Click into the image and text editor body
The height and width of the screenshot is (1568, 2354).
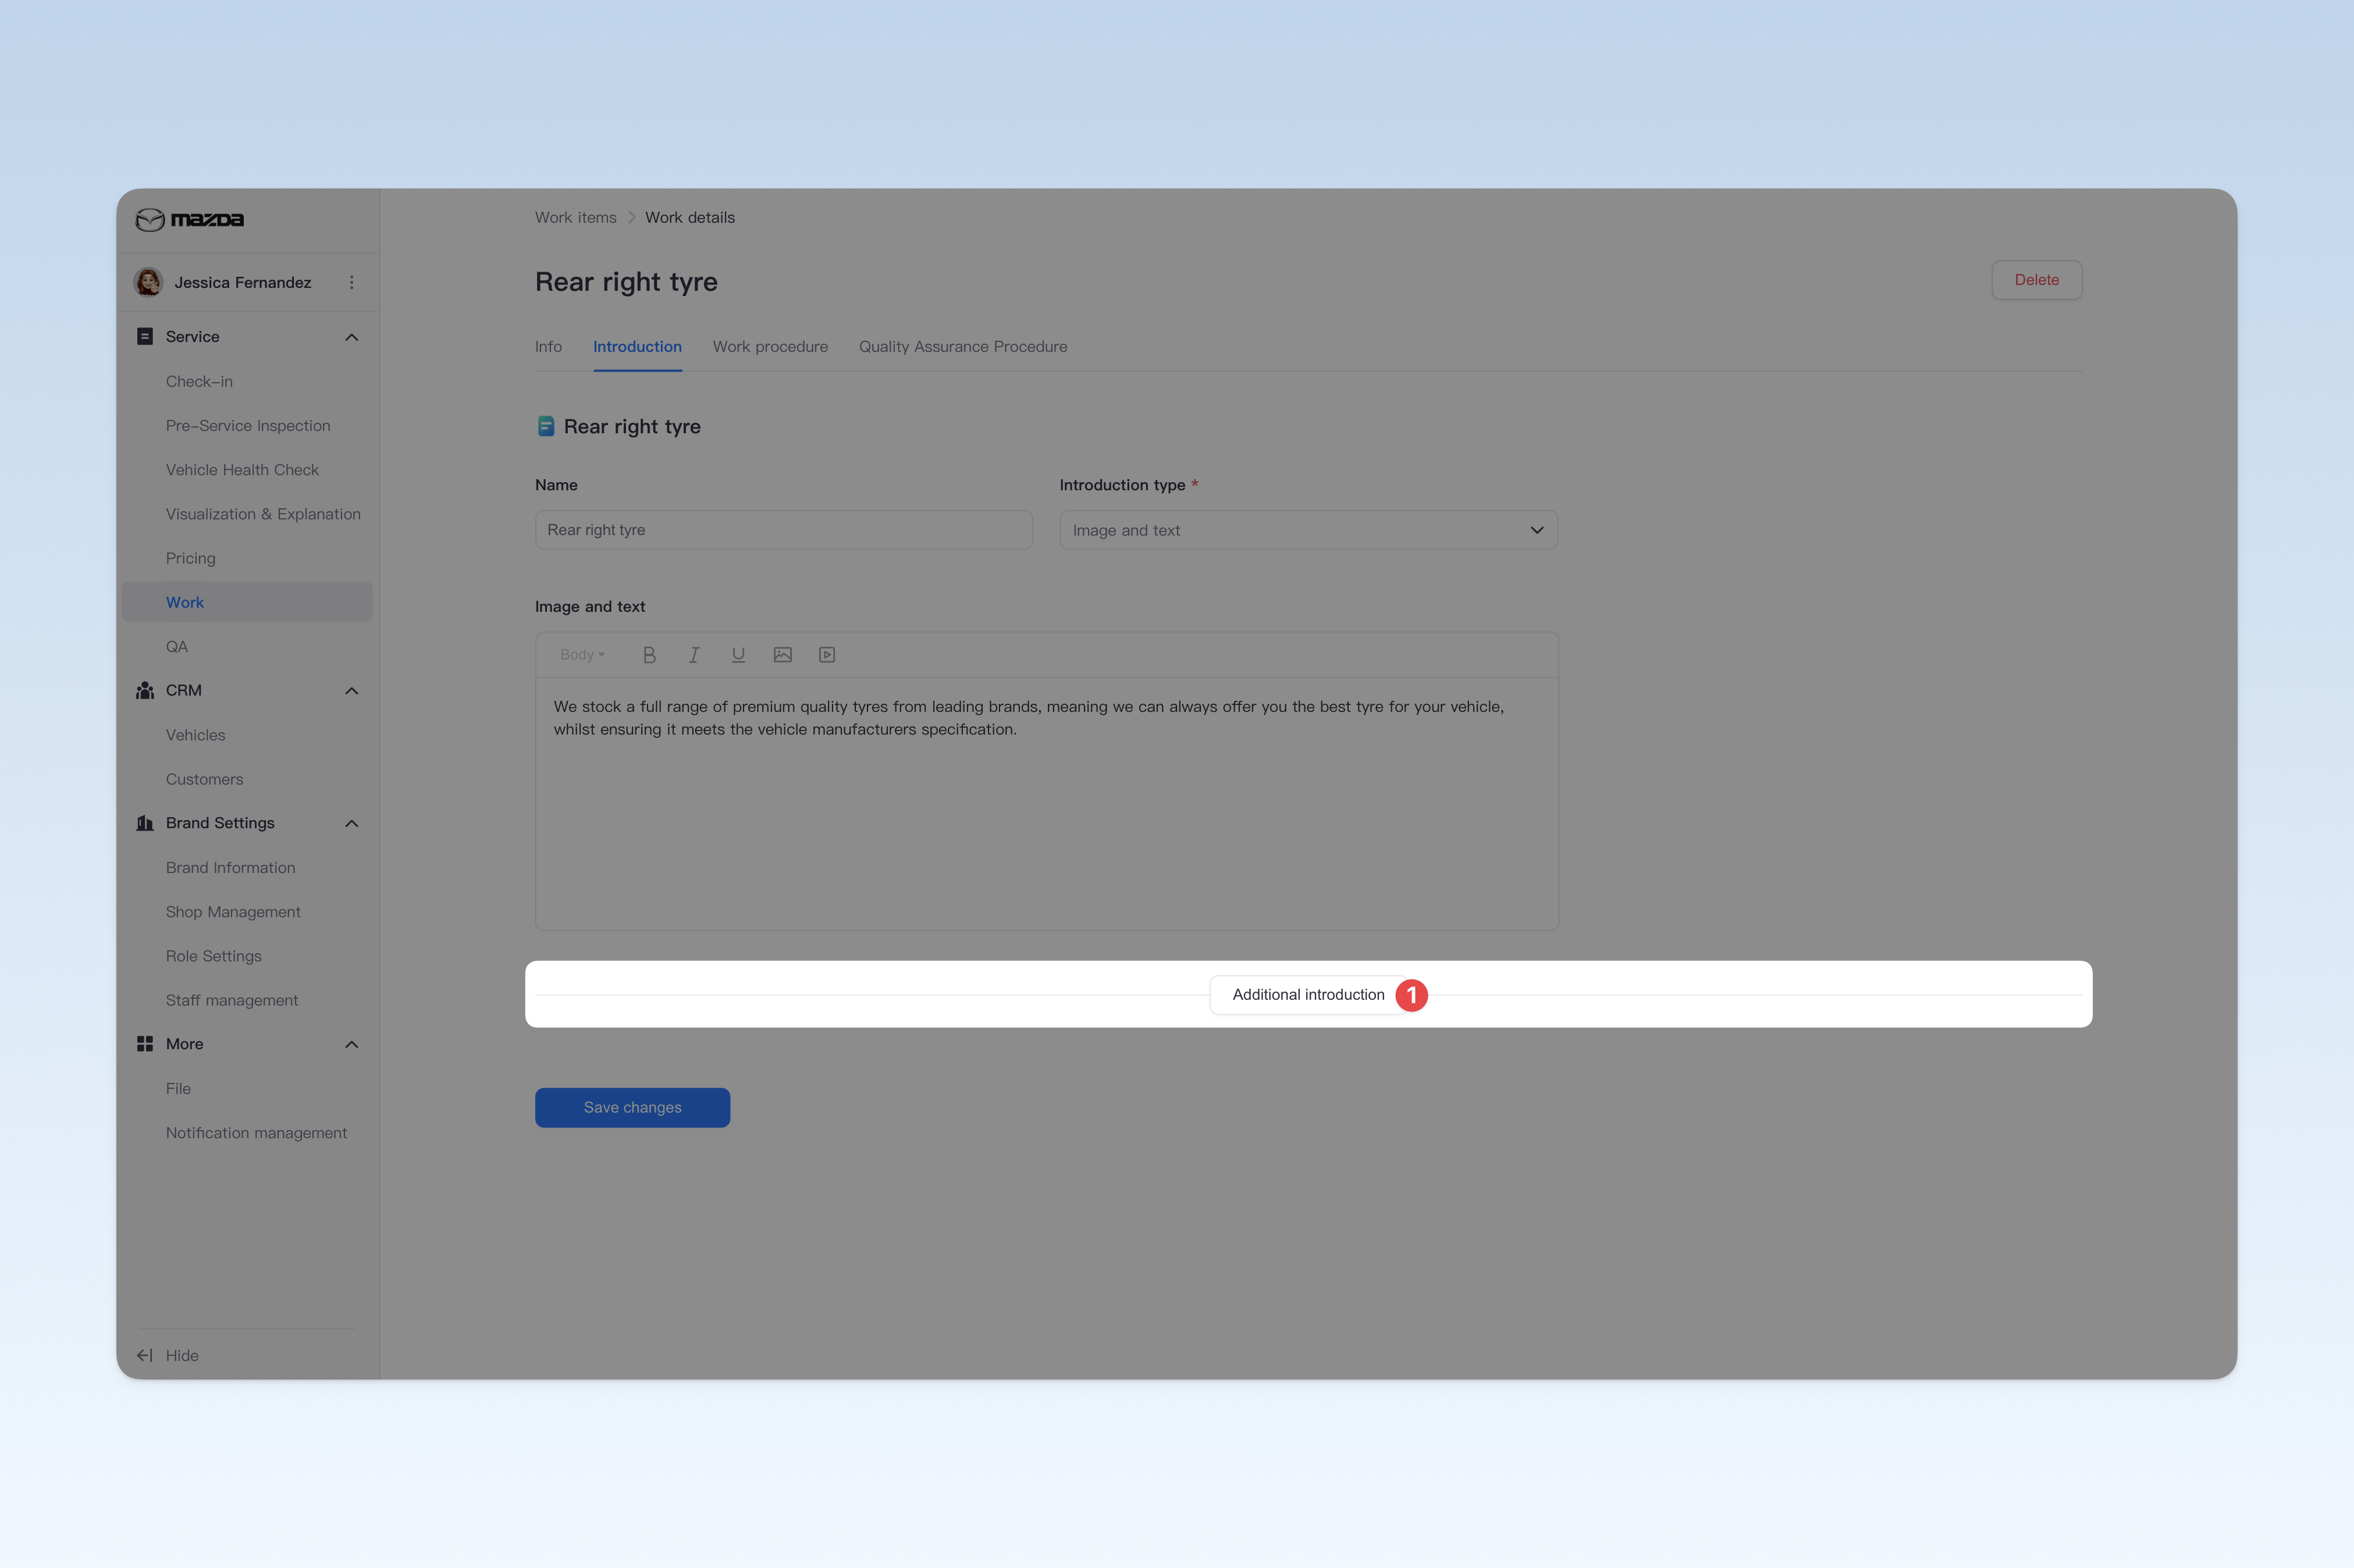(x=1047, y=804)
